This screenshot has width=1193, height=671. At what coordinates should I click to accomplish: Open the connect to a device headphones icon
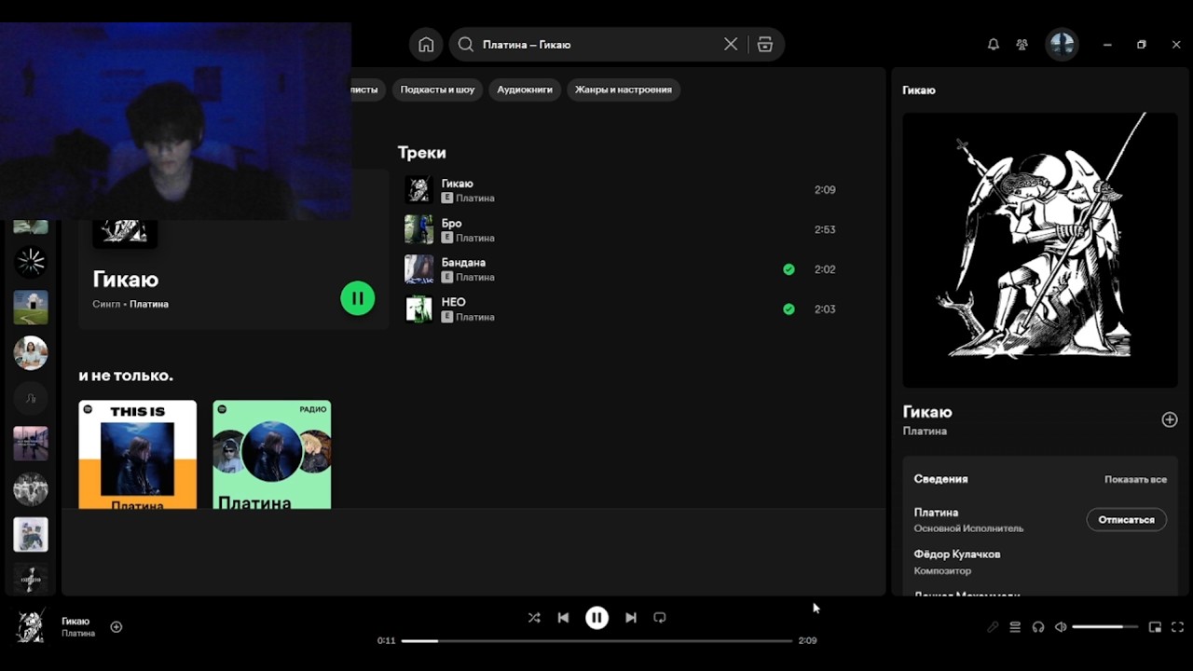(1038, 627)
